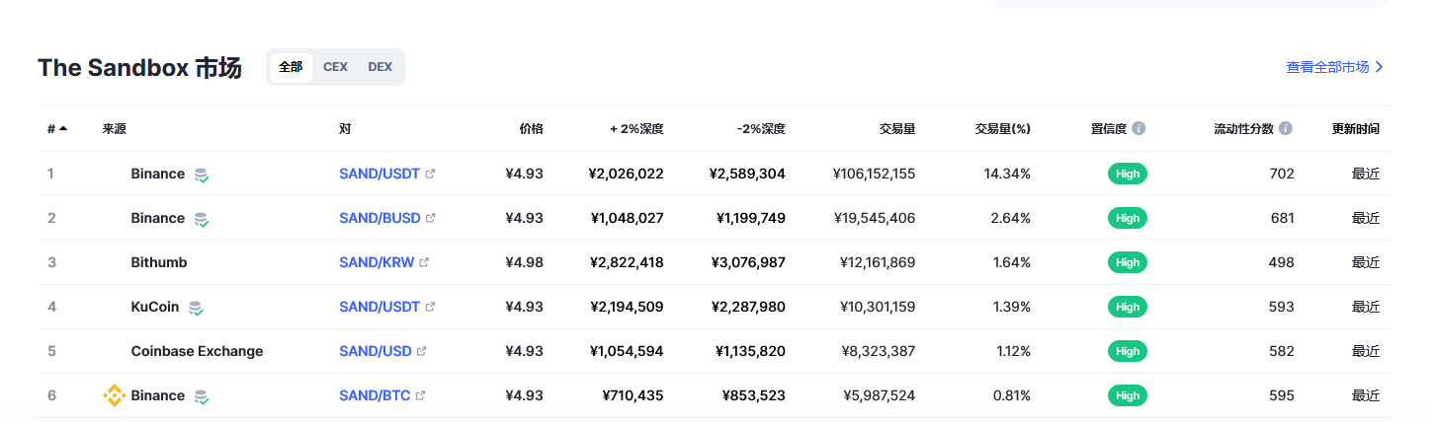Click the Coinbase Exchange source name
Screen dimensions: 1433x424
(197, 351)
